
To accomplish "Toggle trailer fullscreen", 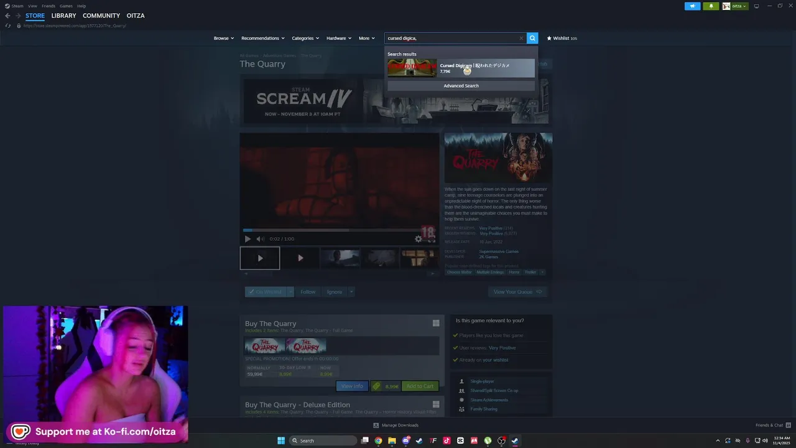I will click(x=430, y=239).
